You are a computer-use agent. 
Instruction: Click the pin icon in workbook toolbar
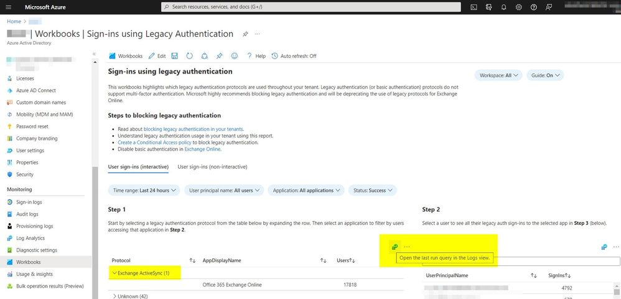point(220,56)
